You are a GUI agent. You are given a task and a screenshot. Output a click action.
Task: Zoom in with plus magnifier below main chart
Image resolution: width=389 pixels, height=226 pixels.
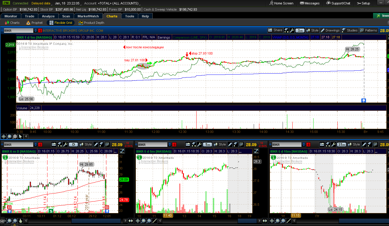tap(9, 136)
